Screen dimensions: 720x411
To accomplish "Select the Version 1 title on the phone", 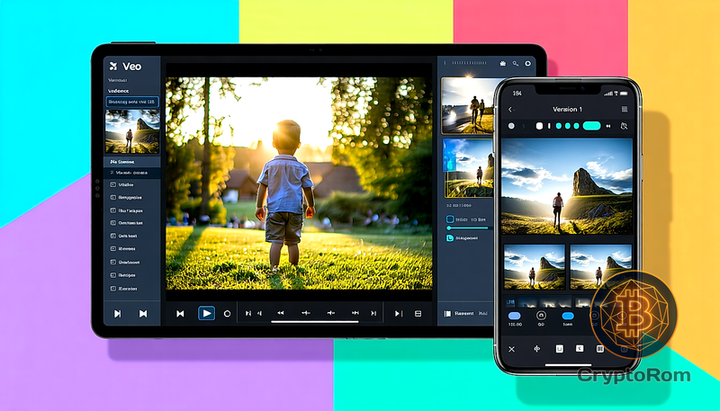I will pyautogui.click(x=567, y=109).
